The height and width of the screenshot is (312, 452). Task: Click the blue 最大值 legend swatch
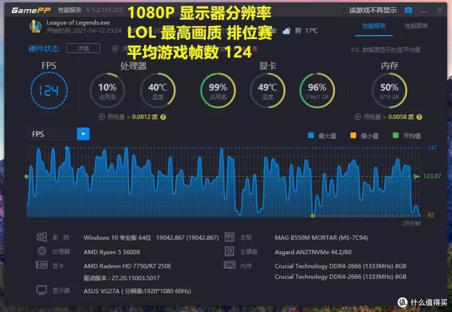311,135
